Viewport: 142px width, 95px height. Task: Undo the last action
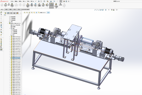click(x=54, y=1)
